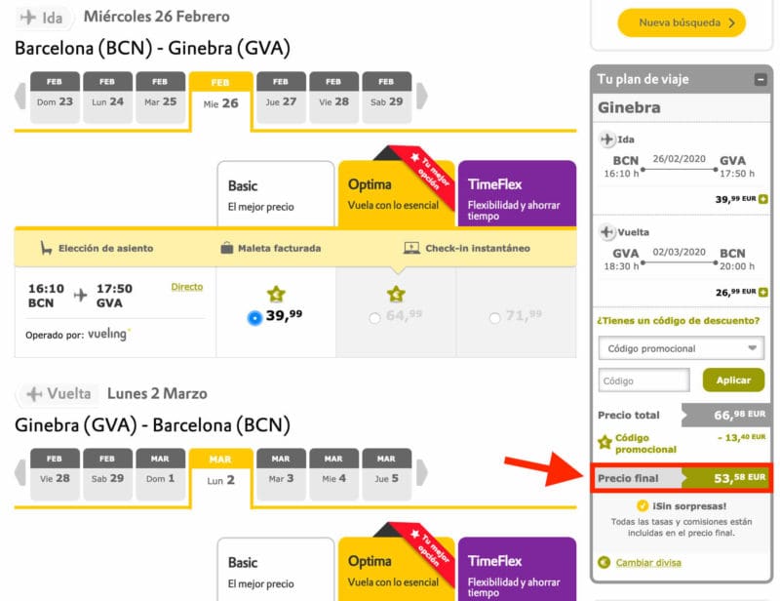Viewport: 780px width, 601px height.
Task: Collapse the Tu plan de viaje panel
Action: 762,79
